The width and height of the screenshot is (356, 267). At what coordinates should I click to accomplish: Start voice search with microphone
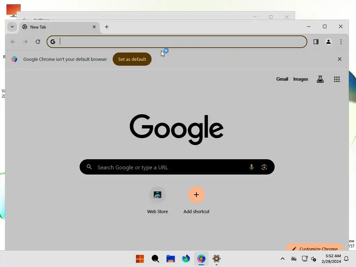252,167
